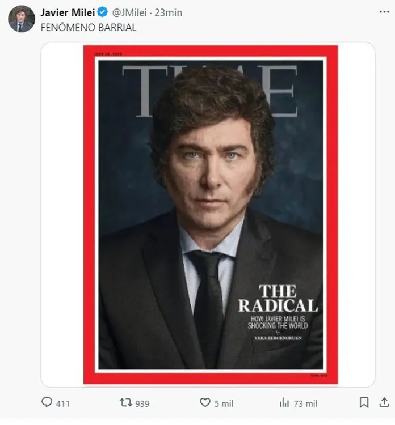The image size is (395, 425).
Task: Click the 73 mil views count
Action: coord(305,403)
